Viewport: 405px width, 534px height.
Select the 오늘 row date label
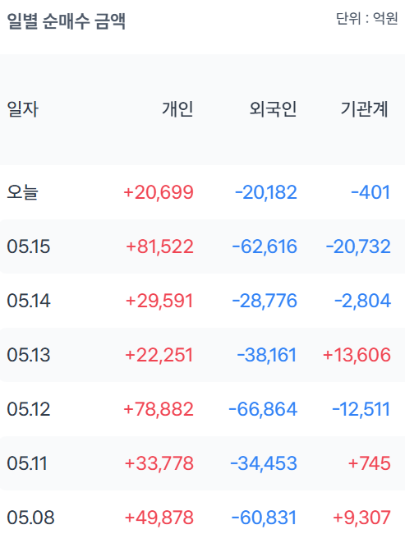[x=22, y=192]
